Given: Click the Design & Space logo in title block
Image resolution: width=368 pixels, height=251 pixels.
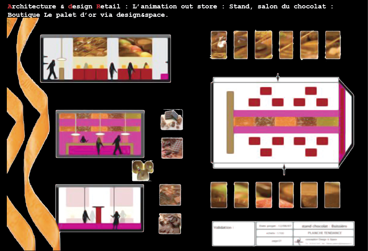Looking at the screenshot, I should 299,241.
